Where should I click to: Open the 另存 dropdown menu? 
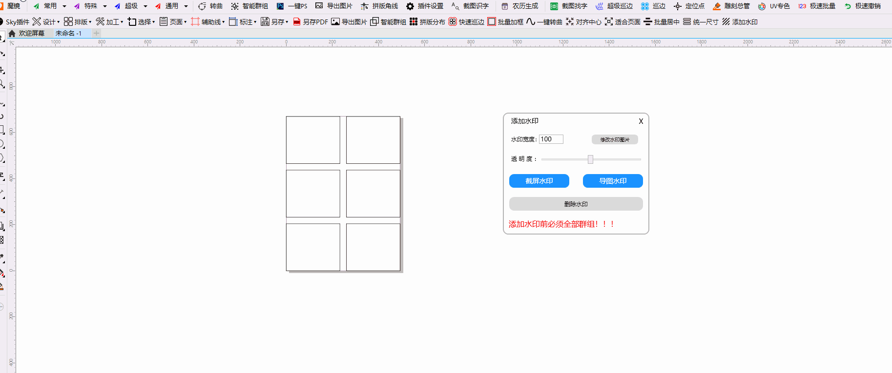[x=274, y=22]
